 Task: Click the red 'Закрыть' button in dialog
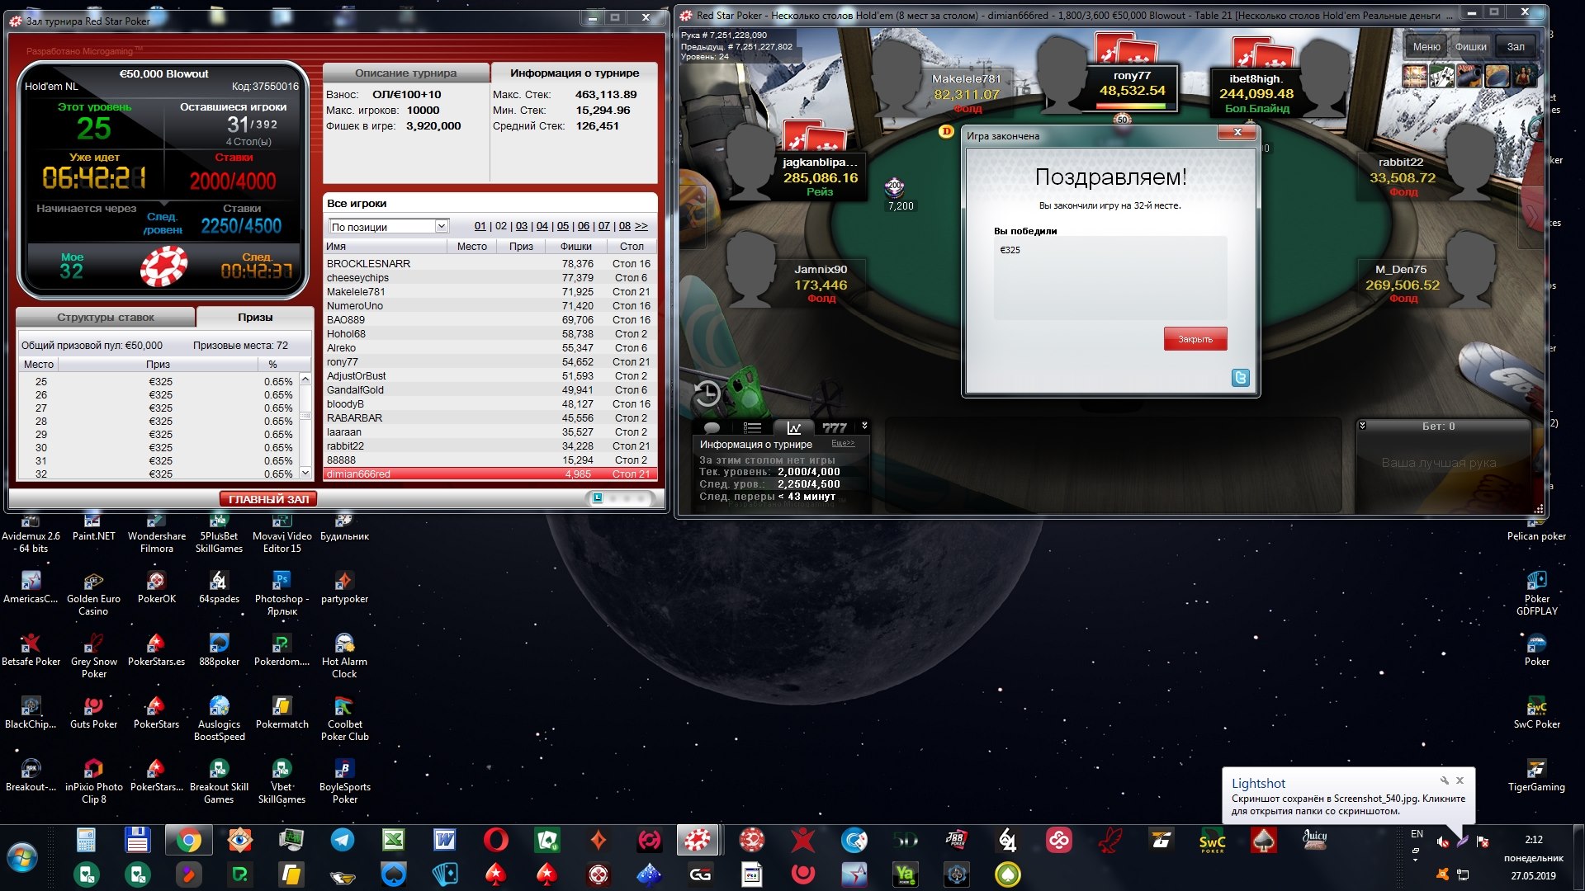tap(1195, 339)
